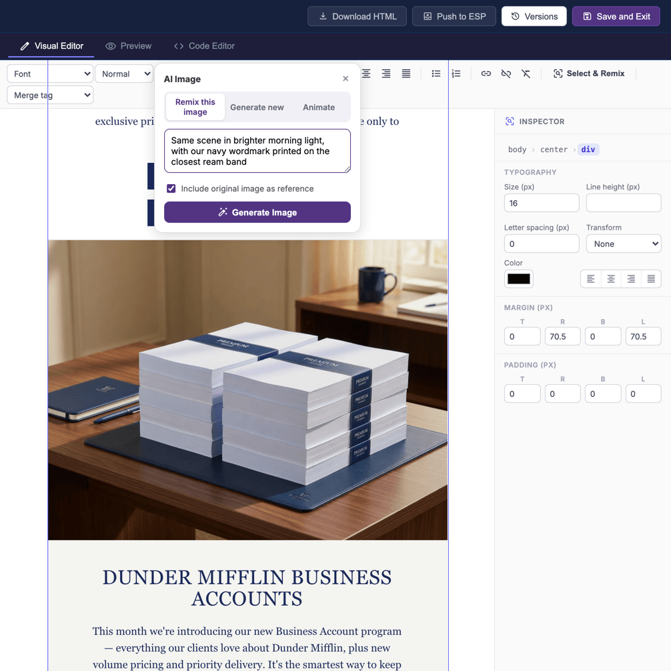671x671 pixels.
Task: Select the body breadcrumb
Action: click(517, 149)
